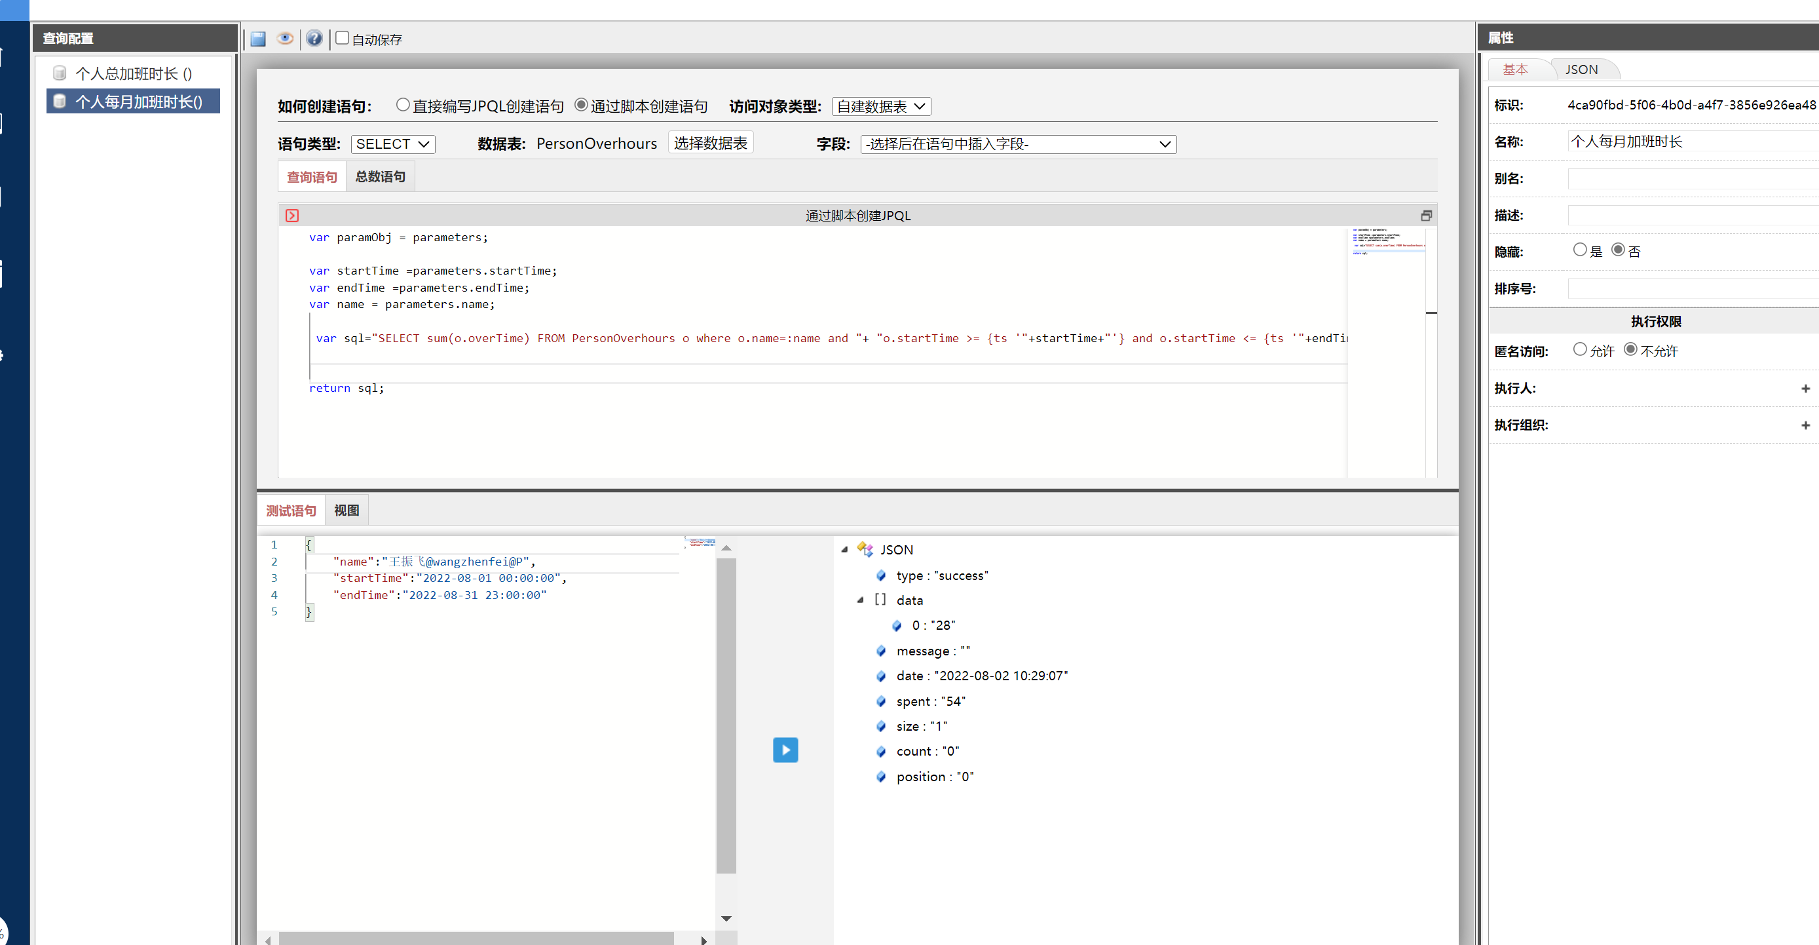This screenshot has width=1819, height=945.
Task: Switch to the JSON properties tab
Action: 1581,69
